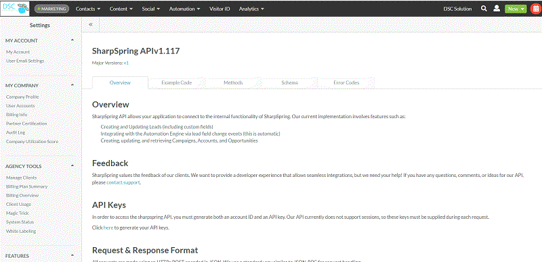Viewport: 542px width, 262px height.
Task: Open Company Profile settings
Action: [x=22, y=97]
